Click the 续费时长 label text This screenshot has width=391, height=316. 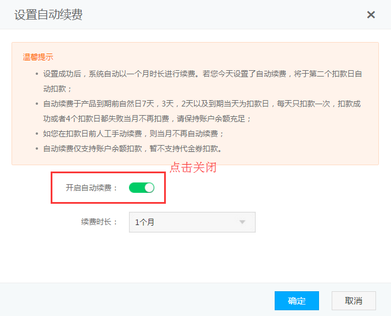(99, 222)
